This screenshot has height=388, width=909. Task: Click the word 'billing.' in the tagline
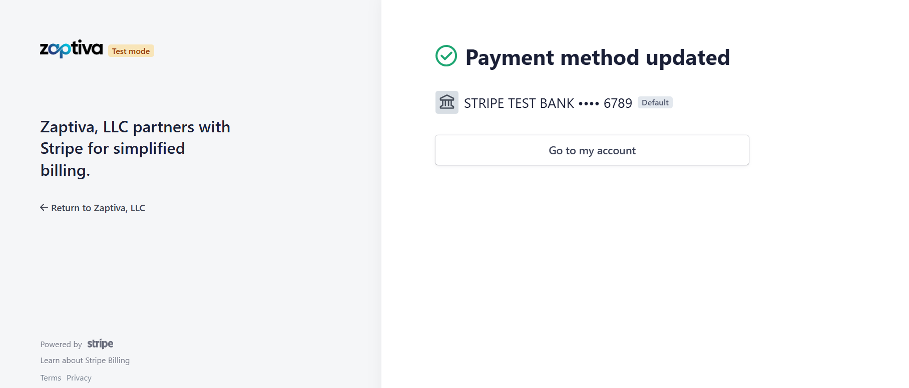pyautogui.click(x=65, y=170)
